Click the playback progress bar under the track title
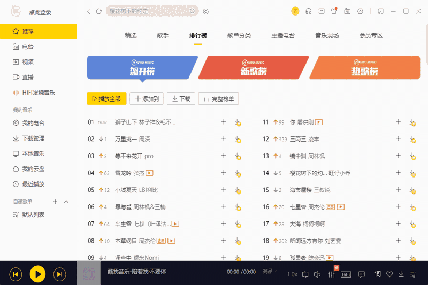Viewport: 428px width, 285px height. [192, 278]
